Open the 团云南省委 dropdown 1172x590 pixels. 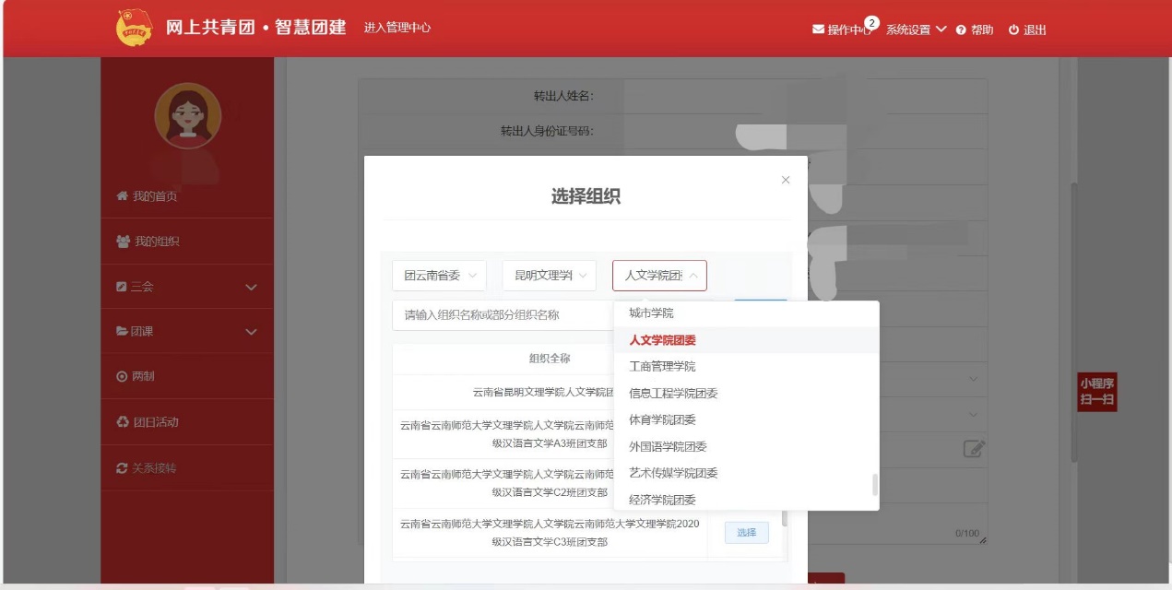click(x=440, y=276)
